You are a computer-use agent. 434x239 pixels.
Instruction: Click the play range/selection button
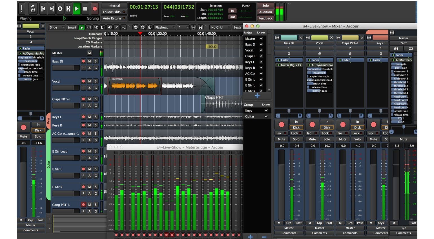pyautogui.click(x=68, y=9)
